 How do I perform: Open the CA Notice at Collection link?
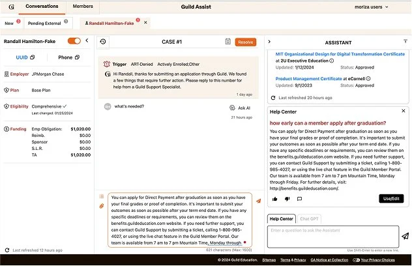[x=329, y=260]
